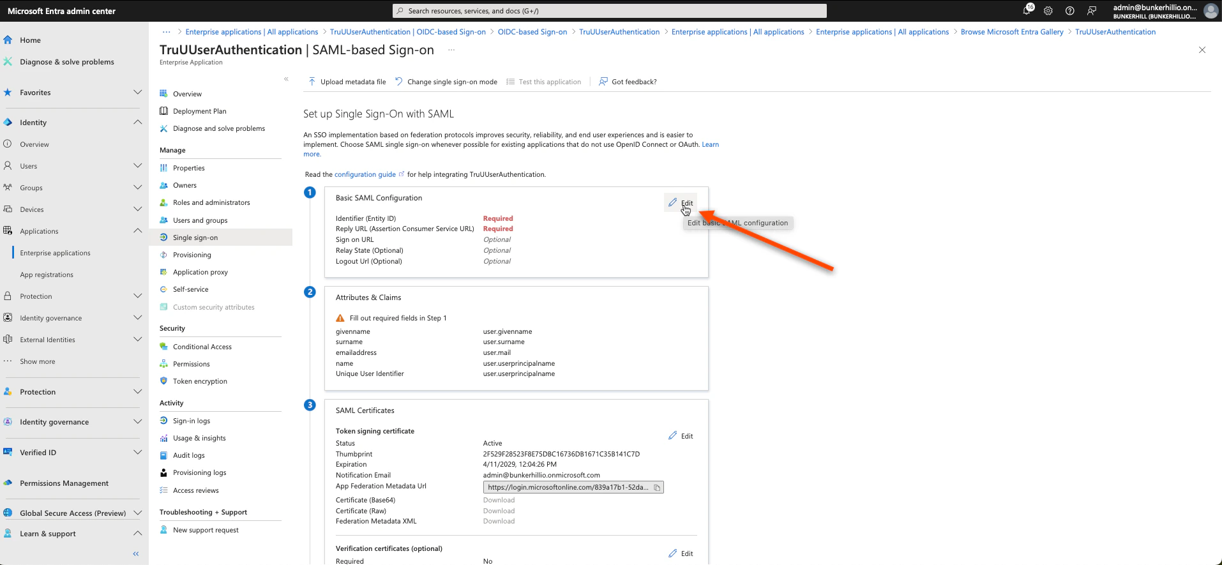Collapse the resource menu with double chevron
Viewport: 1222px width, 565px height.
286,79
